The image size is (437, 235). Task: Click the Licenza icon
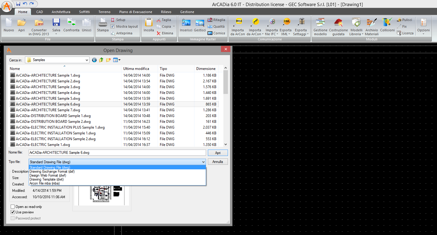coord(399,33)
